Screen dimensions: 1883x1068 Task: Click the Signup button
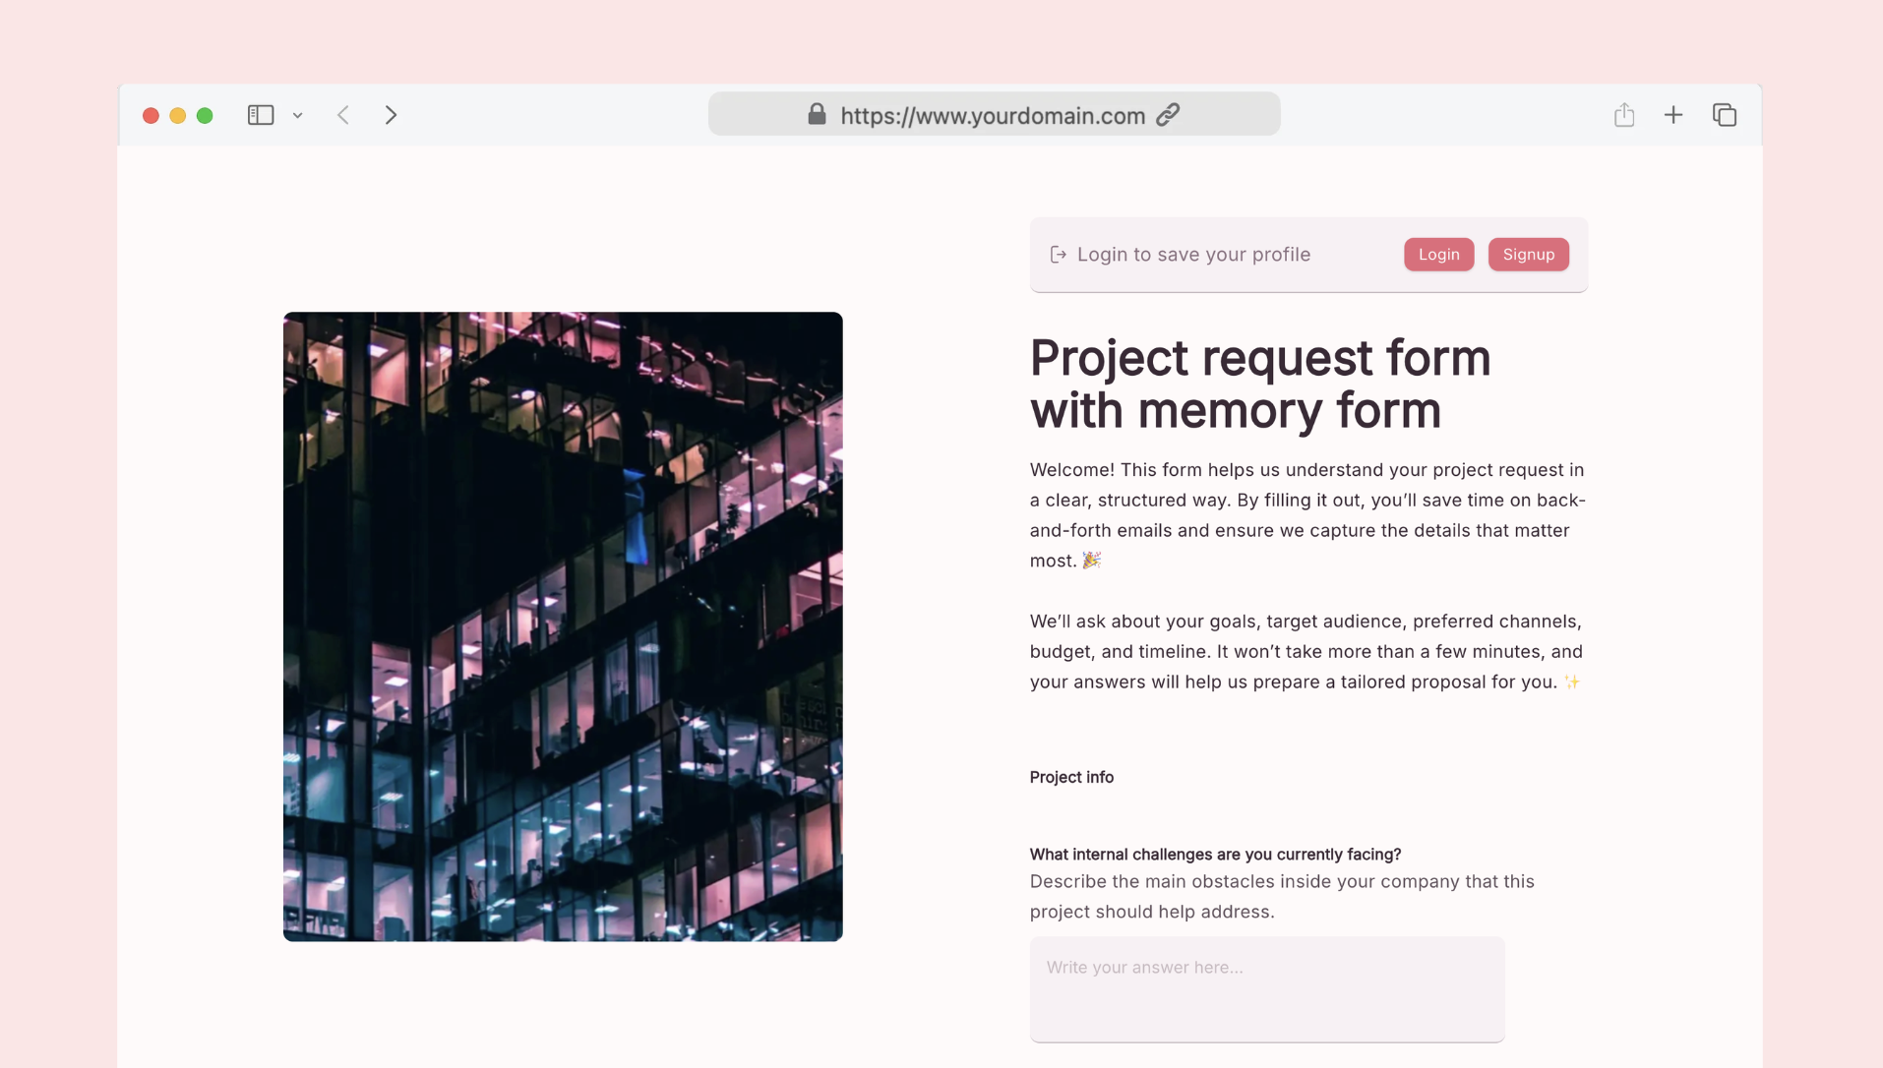pos(1528,255)
